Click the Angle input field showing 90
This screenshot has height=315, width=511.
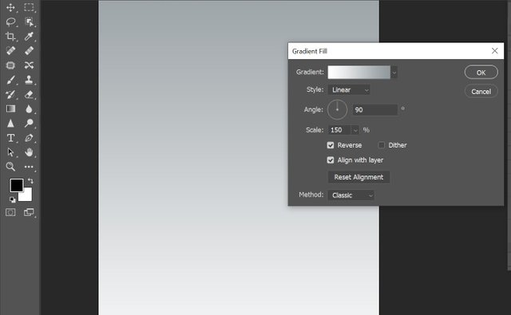point(375,110)
